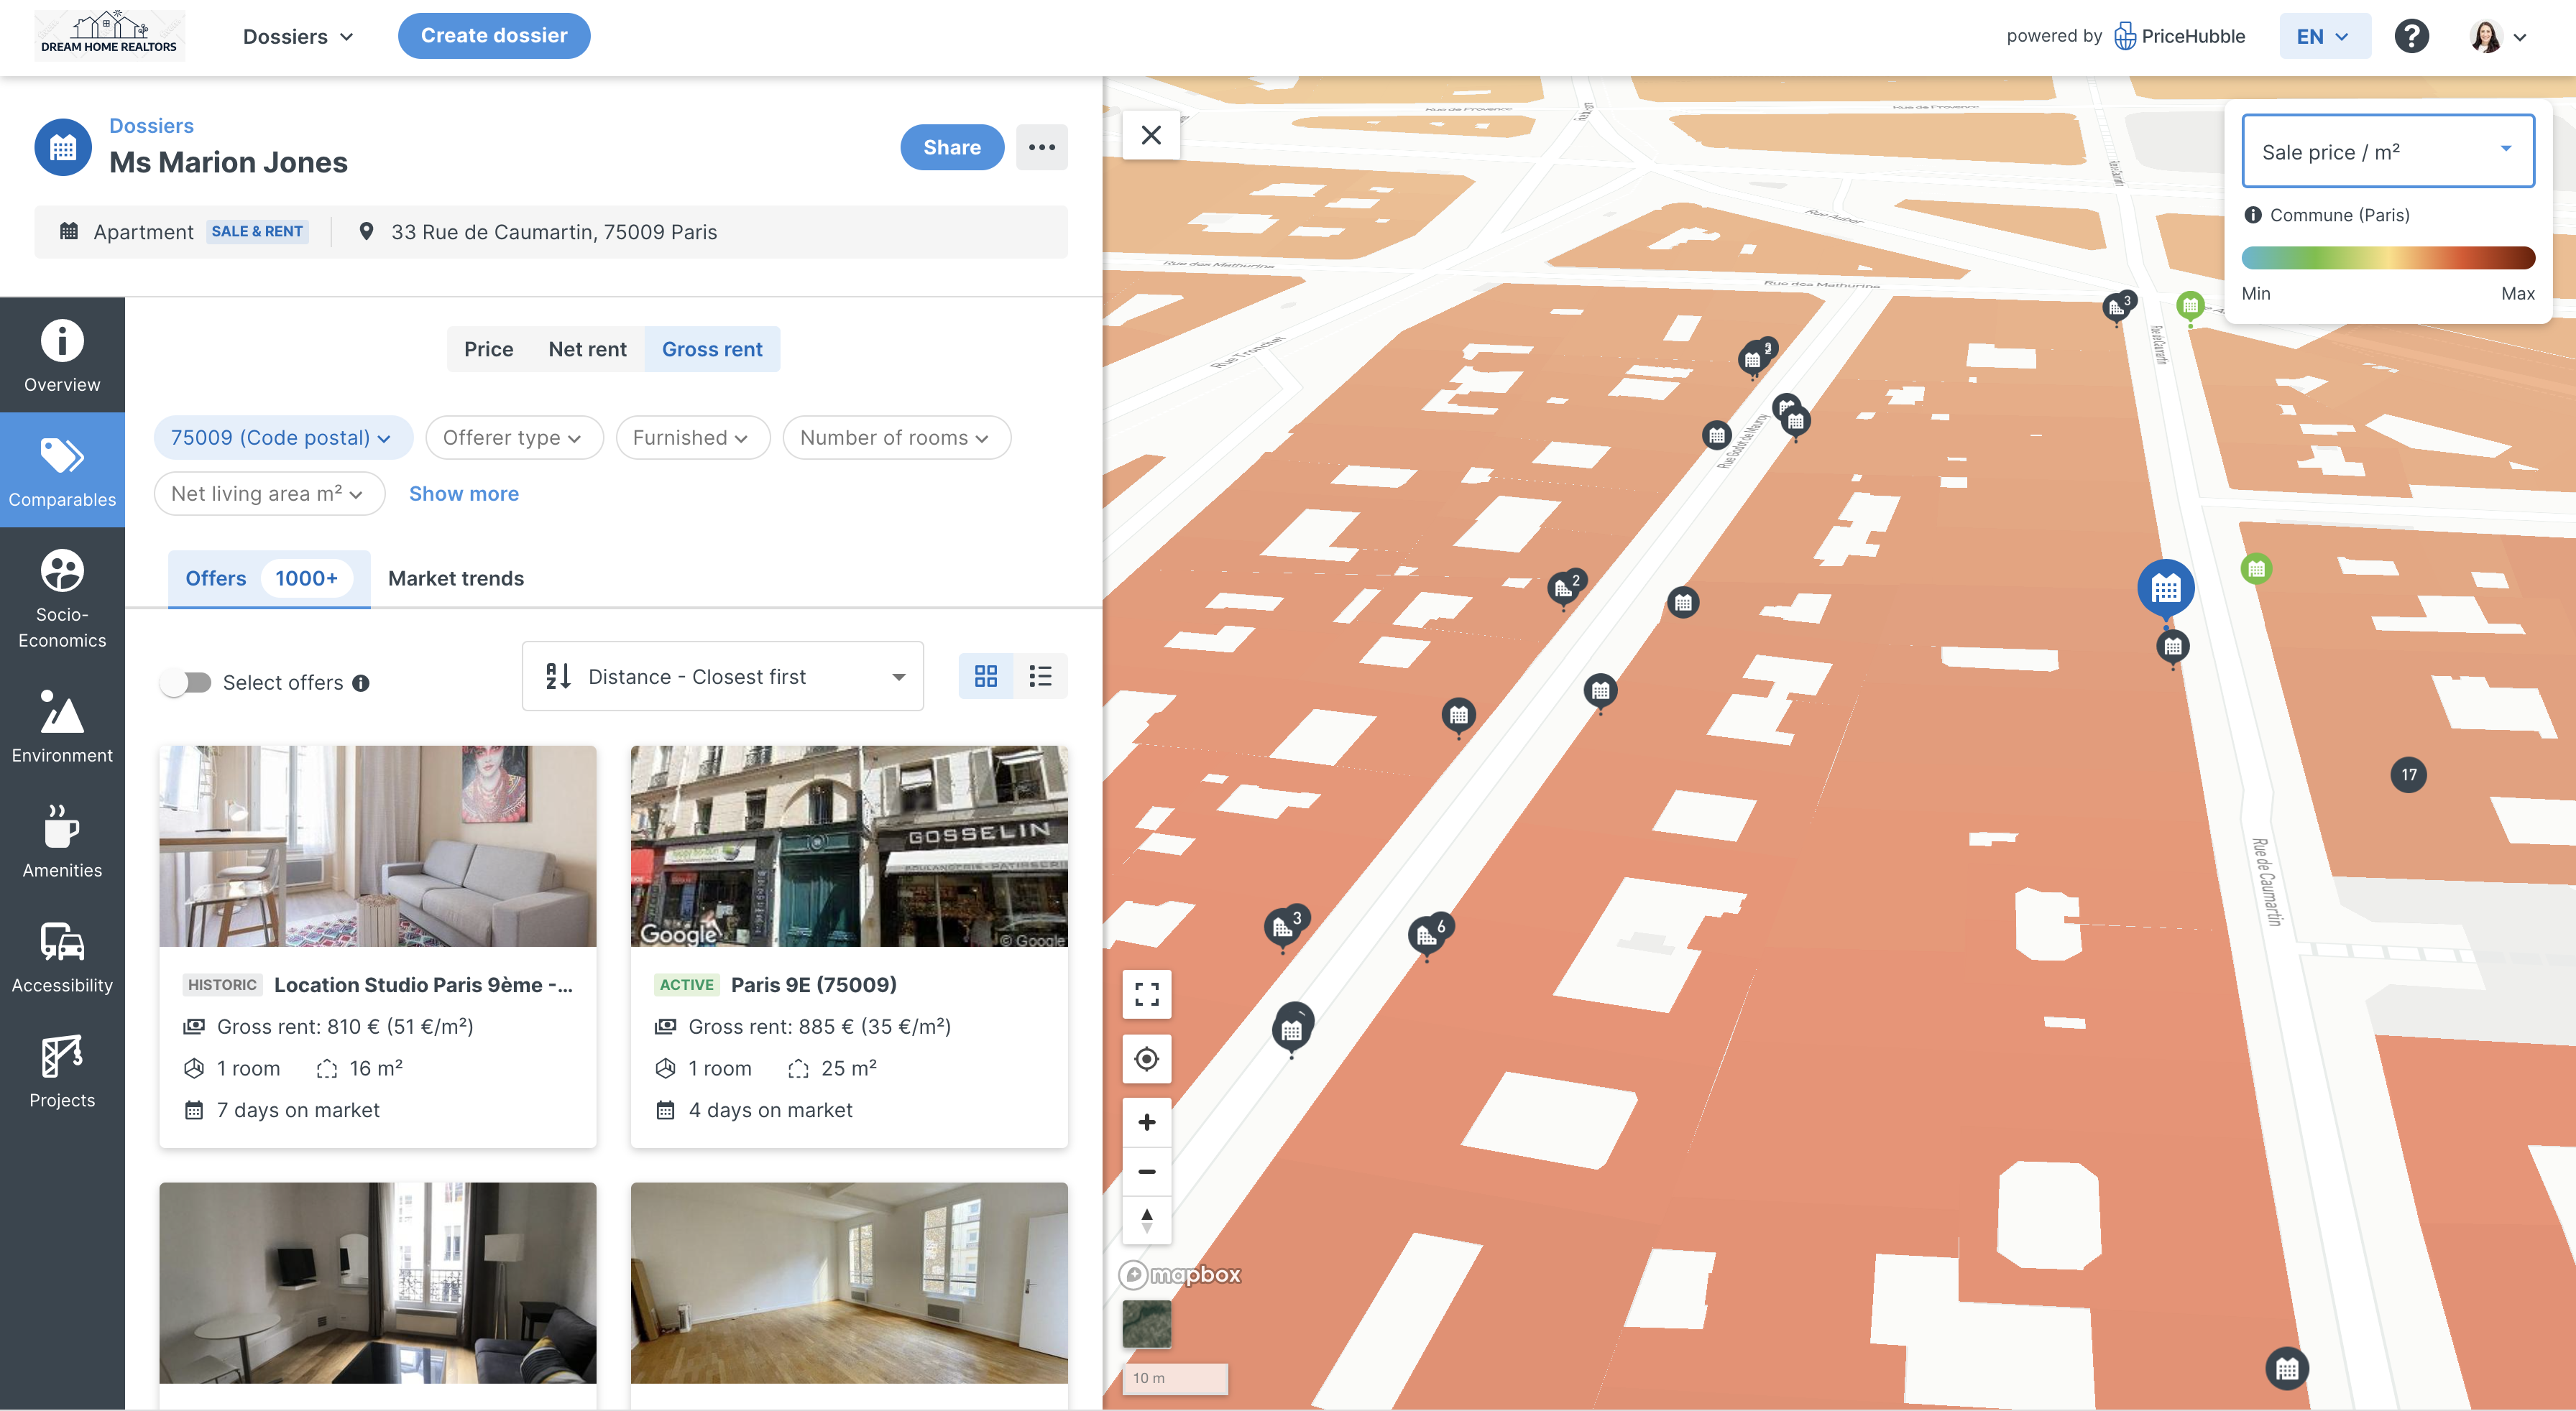The width and height of the screenshot is (2576, 1411).
Task: Switch to list view layout
Action: coord(1040,677)
